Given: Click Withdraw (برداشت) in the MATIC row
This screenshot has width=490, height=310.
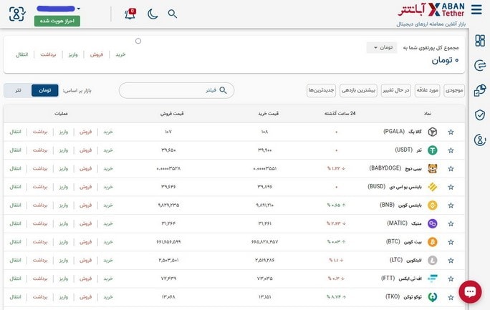Looking at the screenshot, I should point(40,223).
